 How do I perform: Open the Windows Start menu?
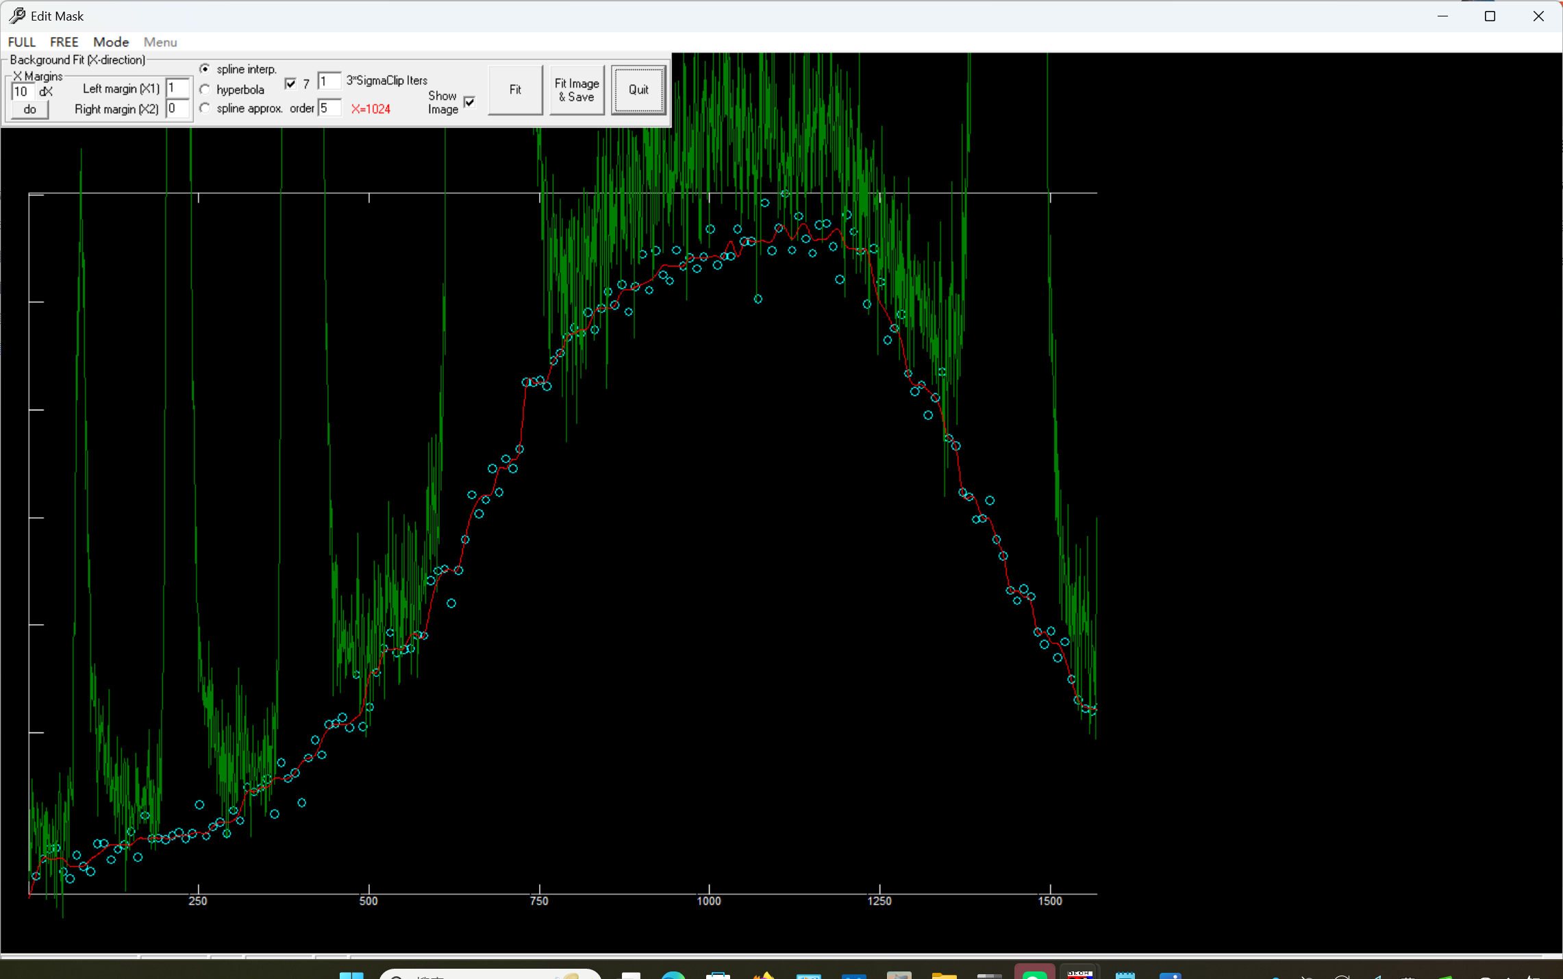pos(351,976)
